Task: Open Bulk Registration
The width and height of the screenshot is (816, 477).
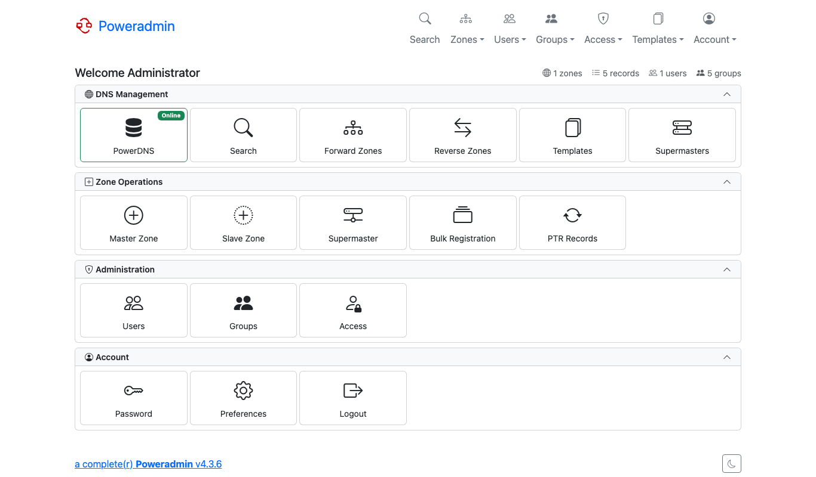Action: [463, 222]
